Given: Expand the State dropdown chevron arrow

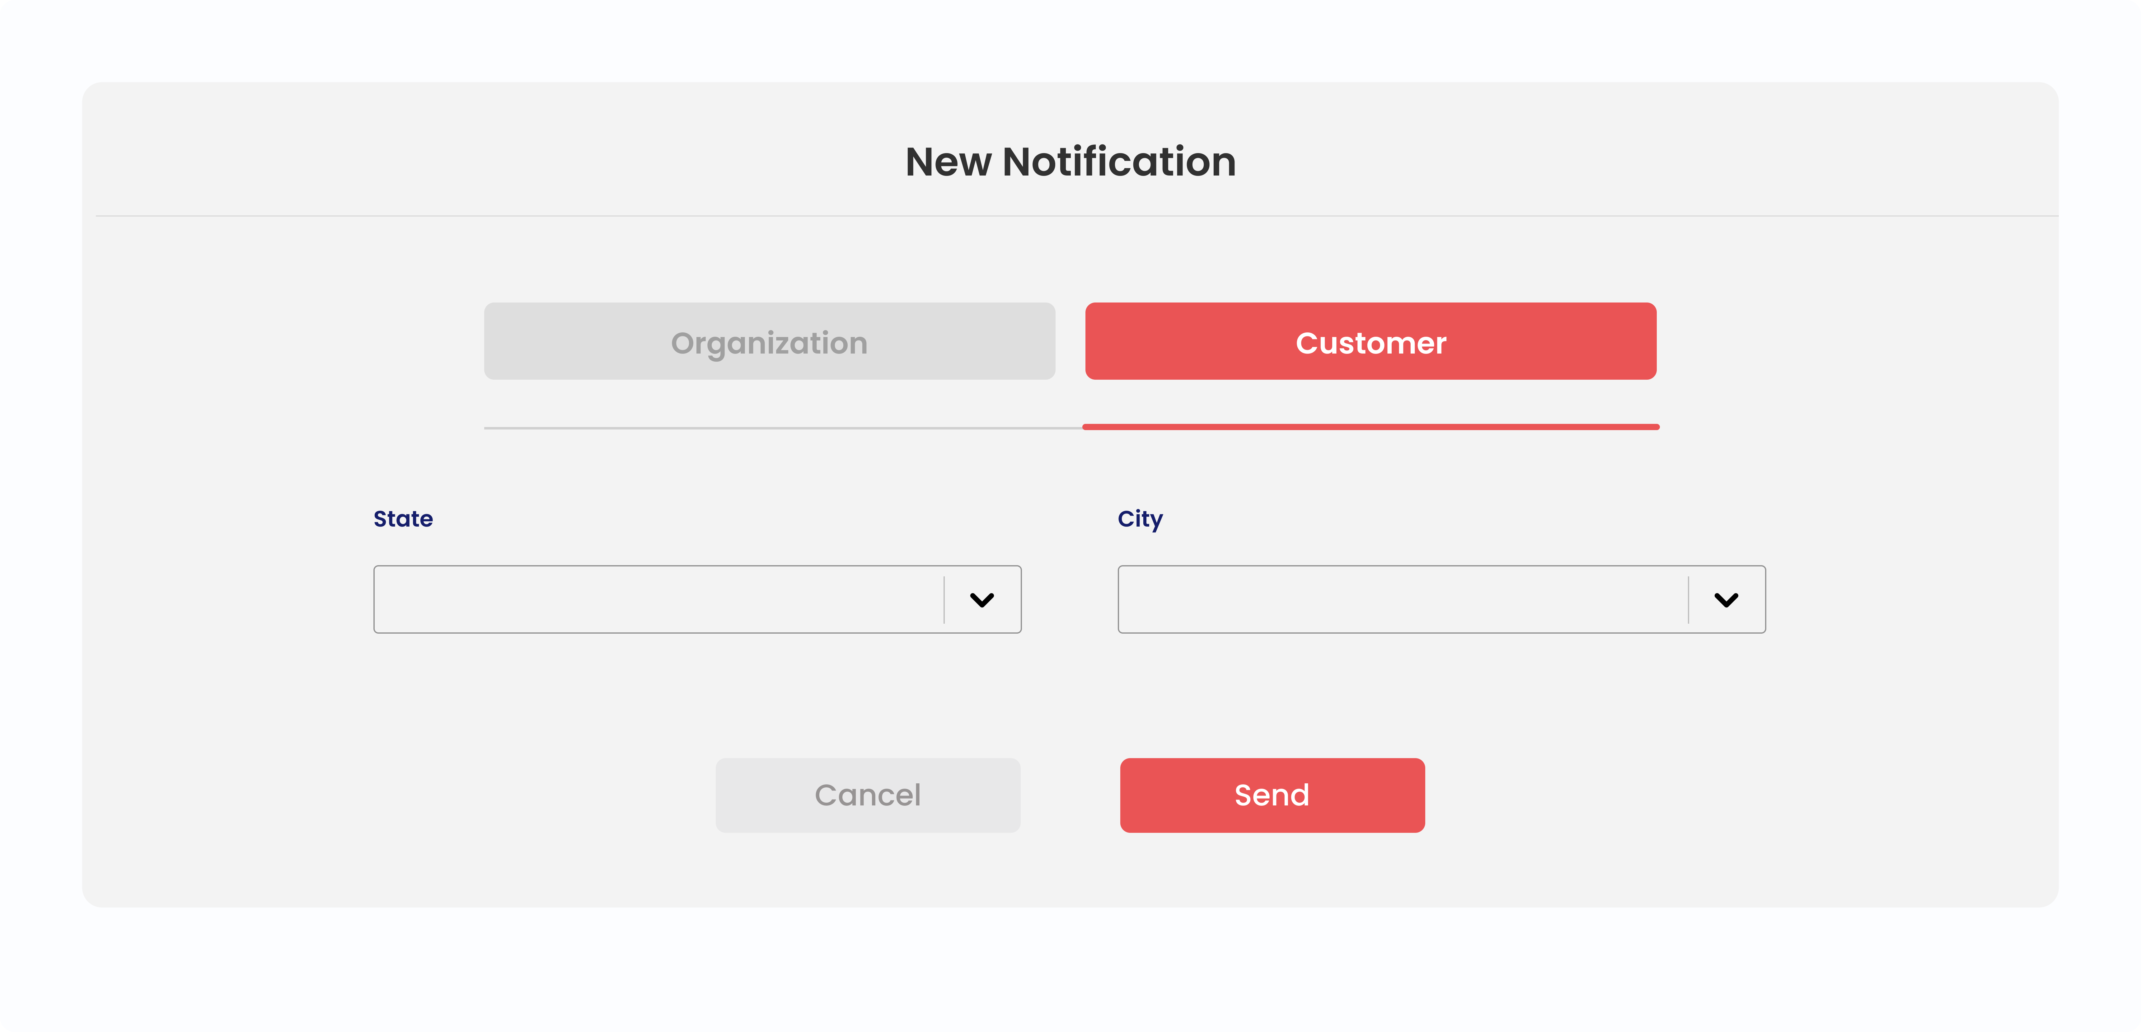Looking at the screenshot, I should click(x=981, y=600).
